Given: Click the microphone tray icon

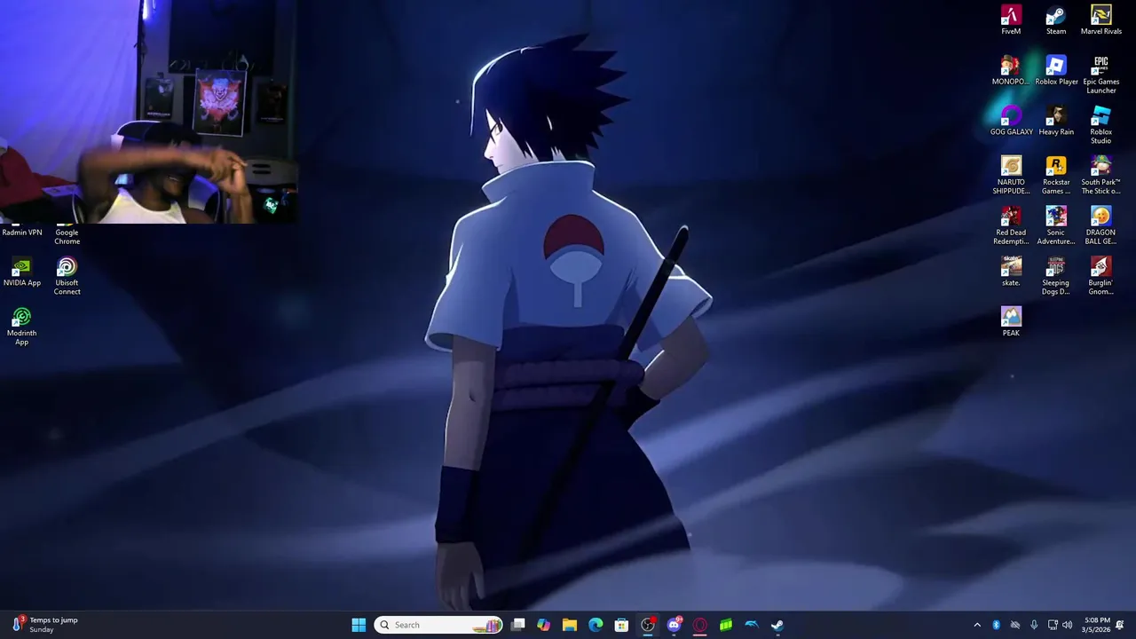Looking at the screenshot, I should pyautogui.click(x=1034, y=625).
